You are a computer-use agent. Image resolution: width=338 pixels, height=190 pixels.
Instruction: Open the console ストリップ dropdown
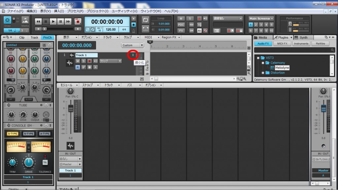click(x=90, y=85)
